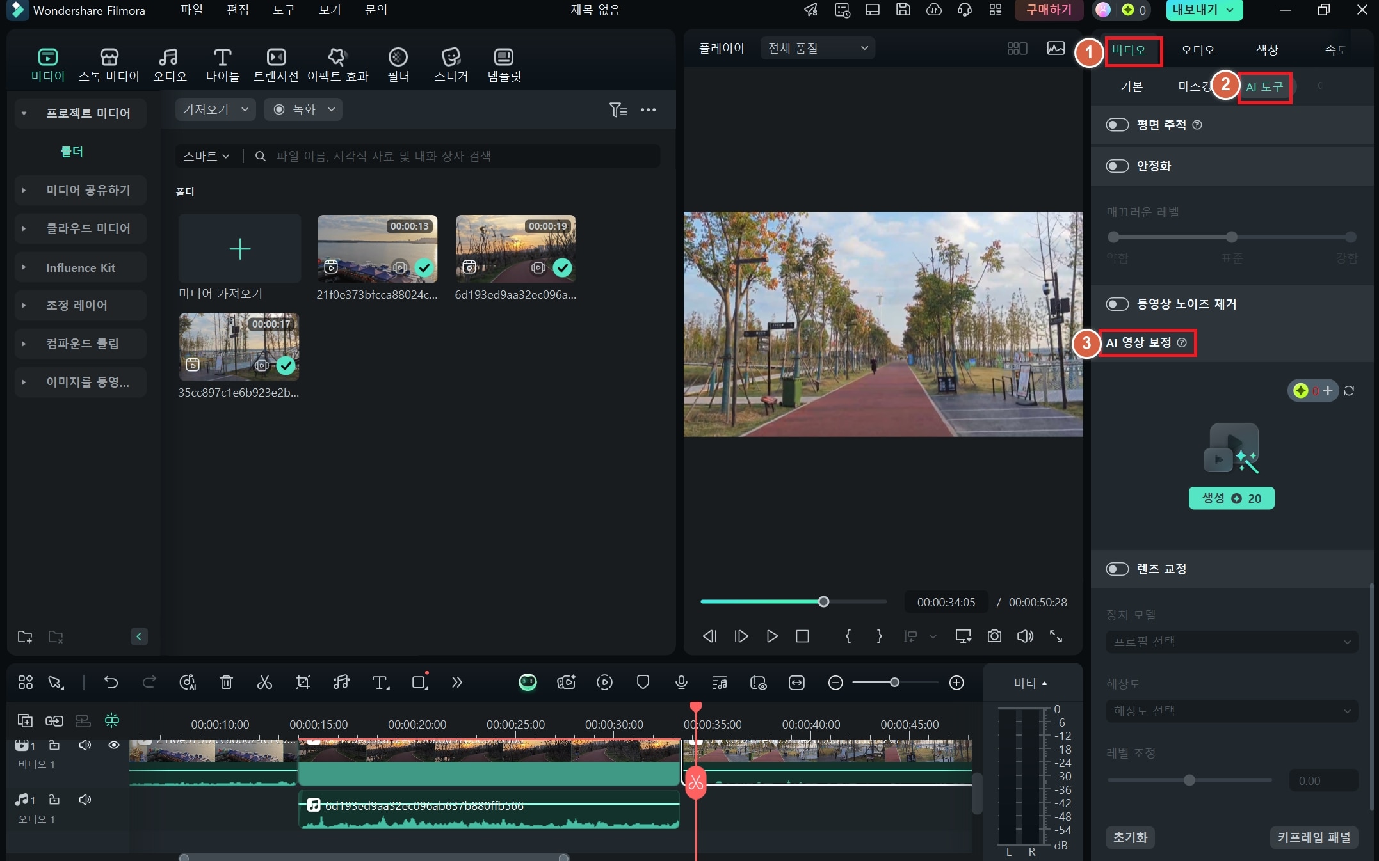Open the 프로필 선택 device model dropdown
1379x861 pixels.
coord(1232,642)
